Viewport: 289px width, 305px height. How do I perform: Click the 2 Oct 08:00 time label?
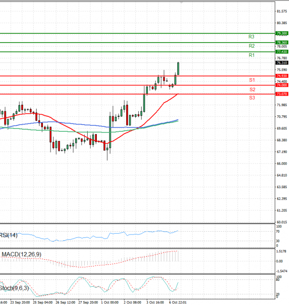click(x=132, y=302)
